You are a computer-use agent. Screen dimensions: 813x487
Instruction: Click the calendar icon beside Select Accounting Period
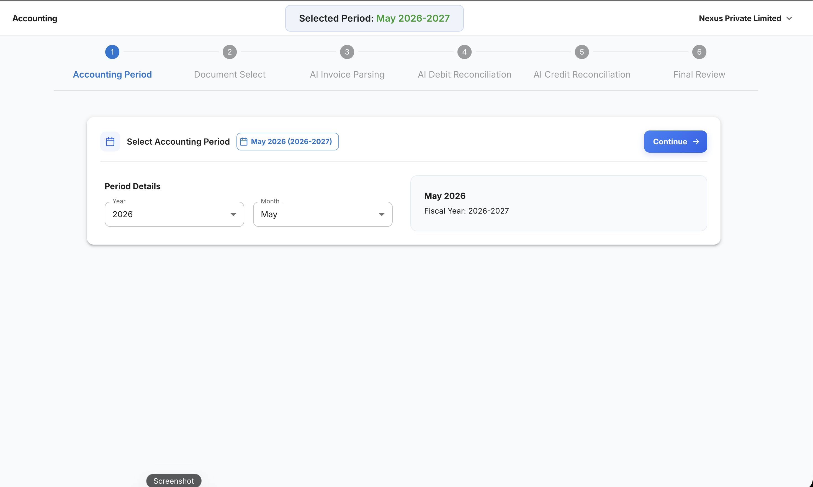pos(110,142)
